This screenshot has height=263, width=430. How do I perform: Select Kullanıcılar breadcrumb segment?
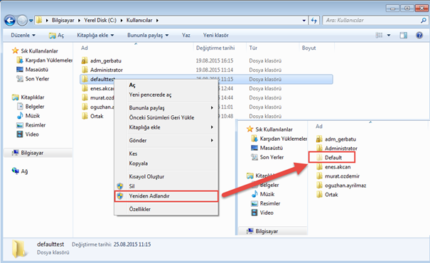(x=139, y=21)
